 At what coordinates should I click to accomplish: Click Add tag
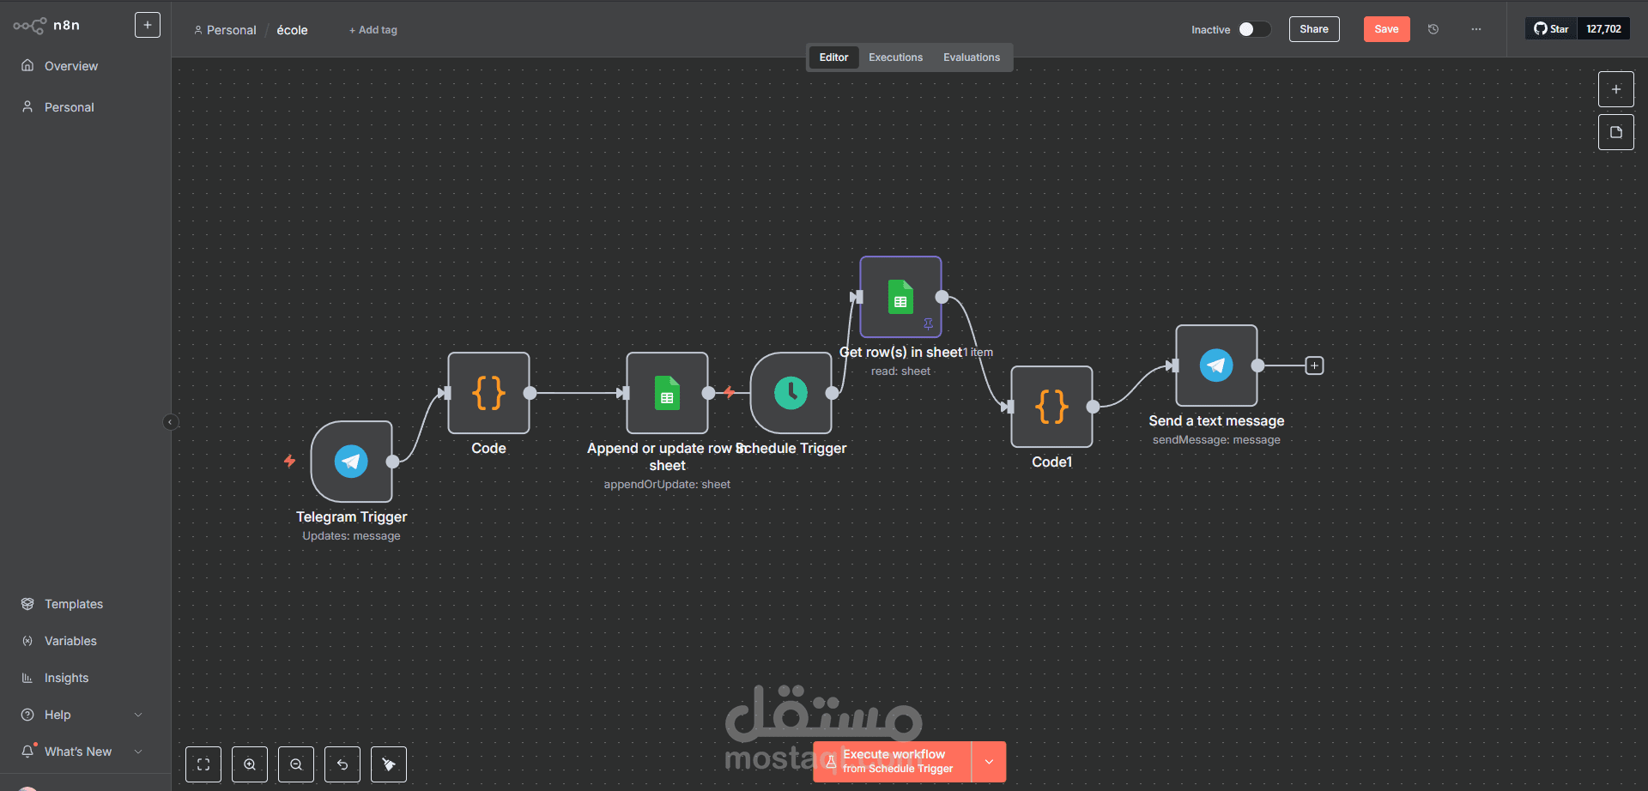373,30
